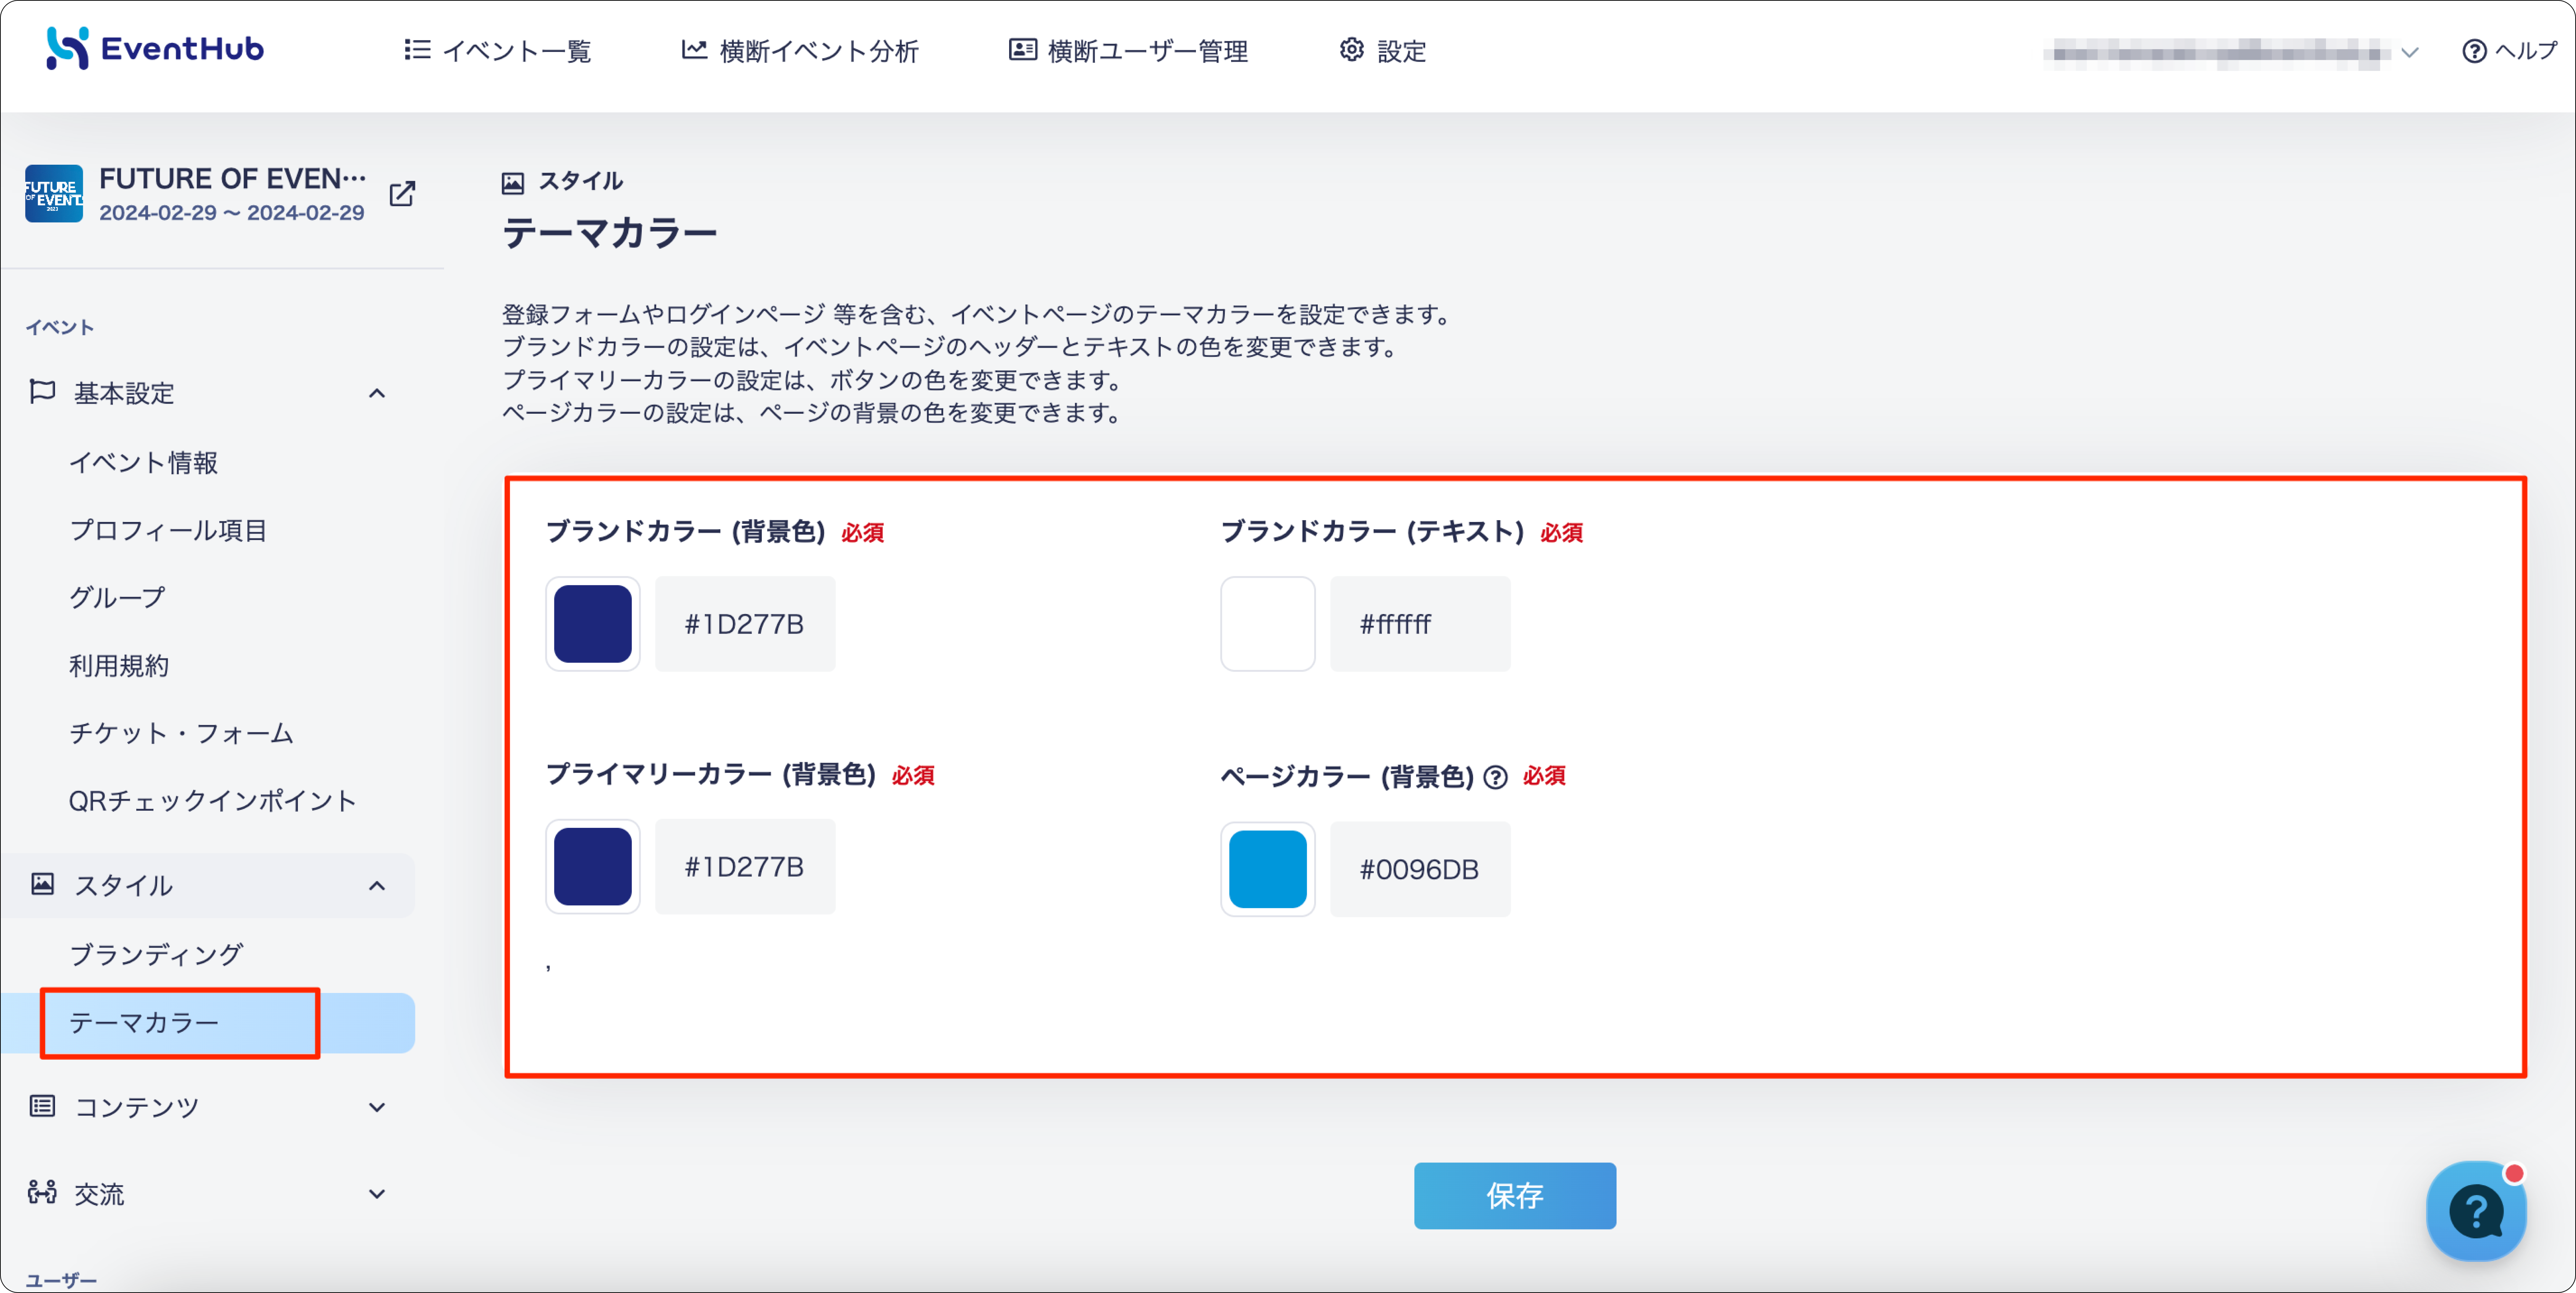The width and height of the screenshot is (2576, 1293).
Task: Open event page via external link icon
Action: pos(402,194)
